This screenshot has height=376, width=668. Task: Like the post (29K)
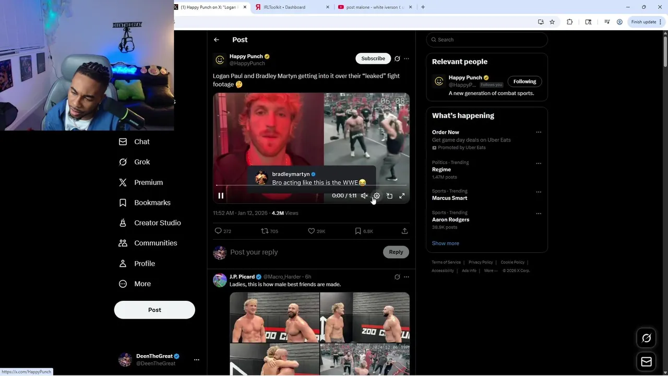316,231
